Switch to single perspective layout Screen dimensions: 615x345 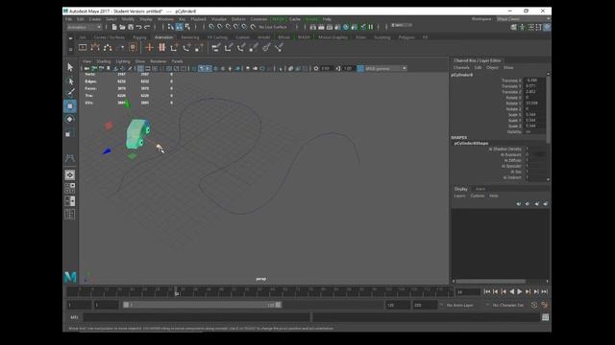click(70, 174)
